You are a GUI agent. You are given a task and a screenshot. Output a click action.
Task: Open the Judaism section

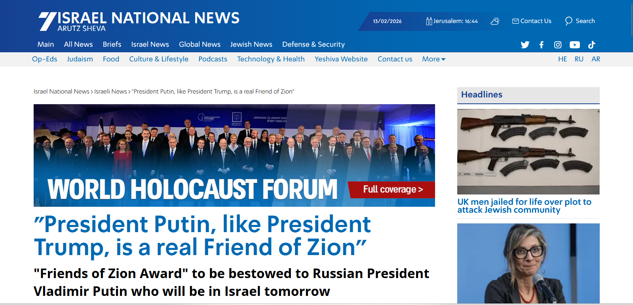point(80,59)
